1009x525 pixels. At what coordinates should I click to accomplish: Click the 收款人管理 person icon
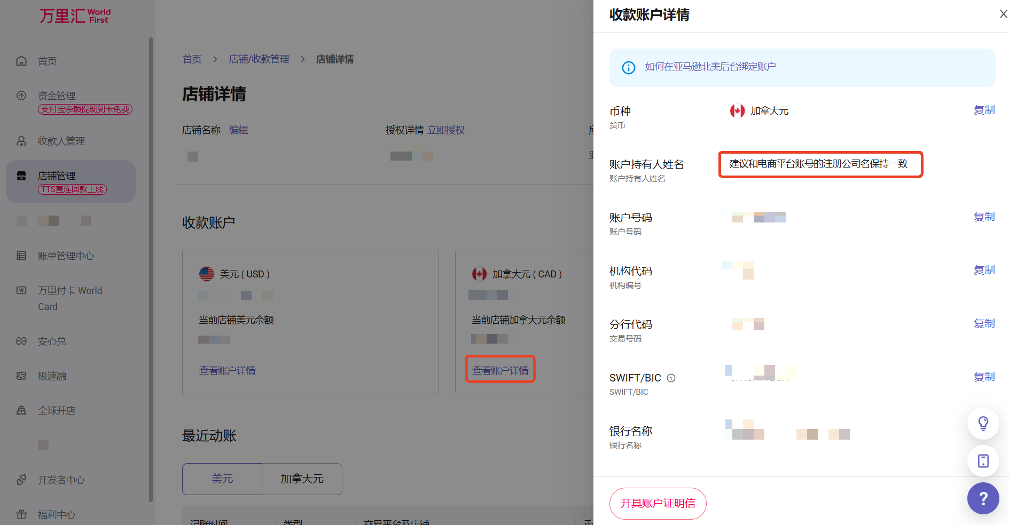pos(21,141)
